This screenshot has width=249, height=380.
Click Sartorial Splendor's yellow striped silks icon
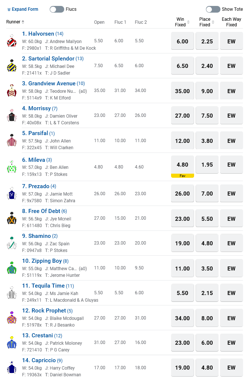(x=12, y=66)
